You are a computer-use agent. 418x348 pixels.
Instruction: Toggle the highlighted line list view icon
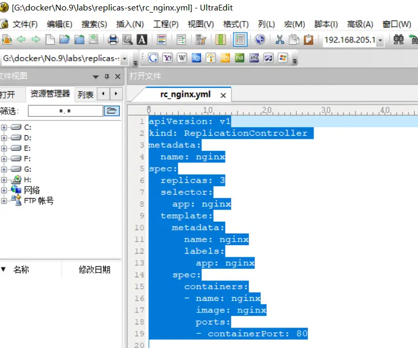click(x=240, y=40)
